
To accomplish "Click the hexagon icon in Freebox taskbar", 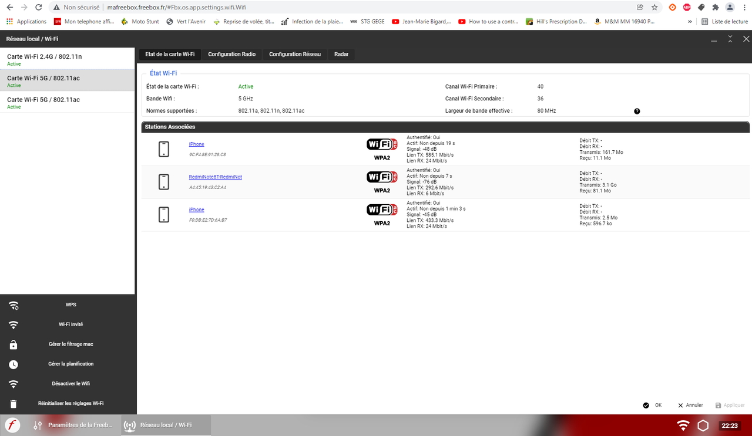I will pyautogui.click(x=703, y=425).
